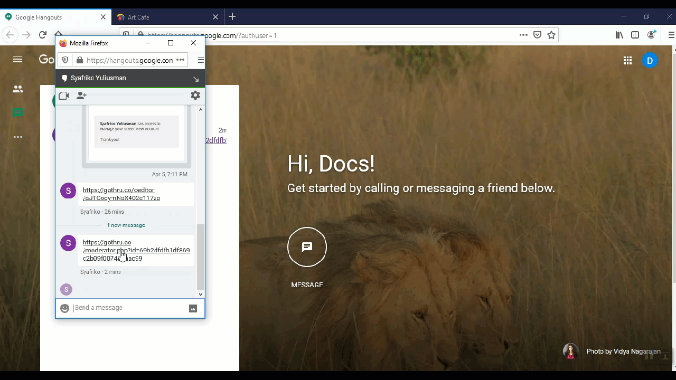Open the emoji picker in message box
Viewport: 676px width, 380px height.
click(x=64, y=308)
